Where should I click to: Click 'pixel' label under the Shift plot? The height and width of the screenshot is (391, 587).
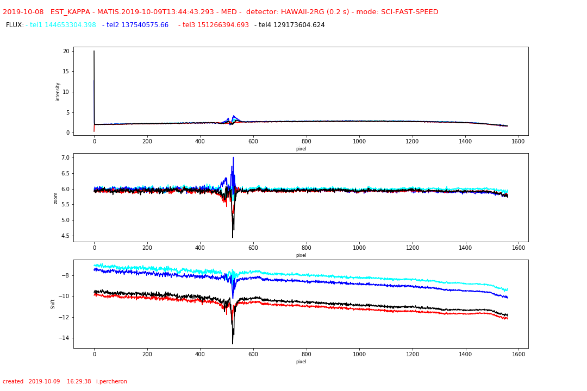pos(301,362)
